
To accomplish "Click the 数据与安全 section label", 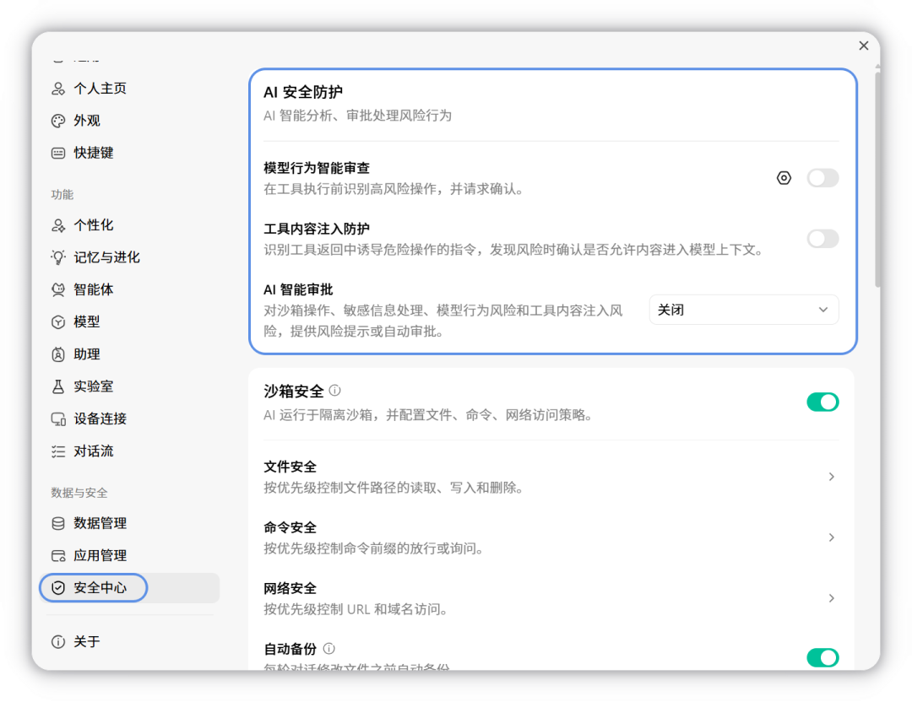I will (79, 493).
